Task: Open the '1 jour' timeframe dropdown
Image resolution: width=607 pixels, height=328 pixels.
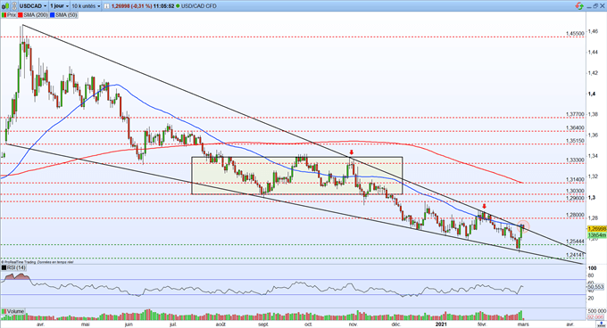Action: (x=59, y=6)
